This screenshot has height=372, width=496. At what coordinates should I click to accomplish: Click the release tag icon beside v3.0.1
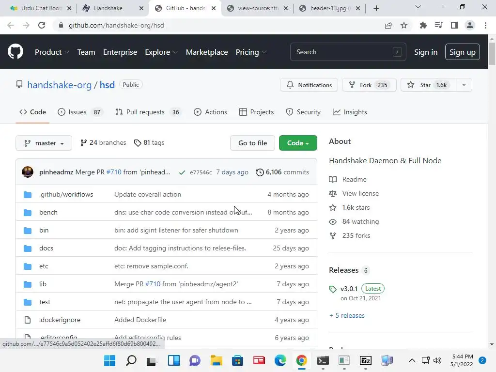[333, 289]
